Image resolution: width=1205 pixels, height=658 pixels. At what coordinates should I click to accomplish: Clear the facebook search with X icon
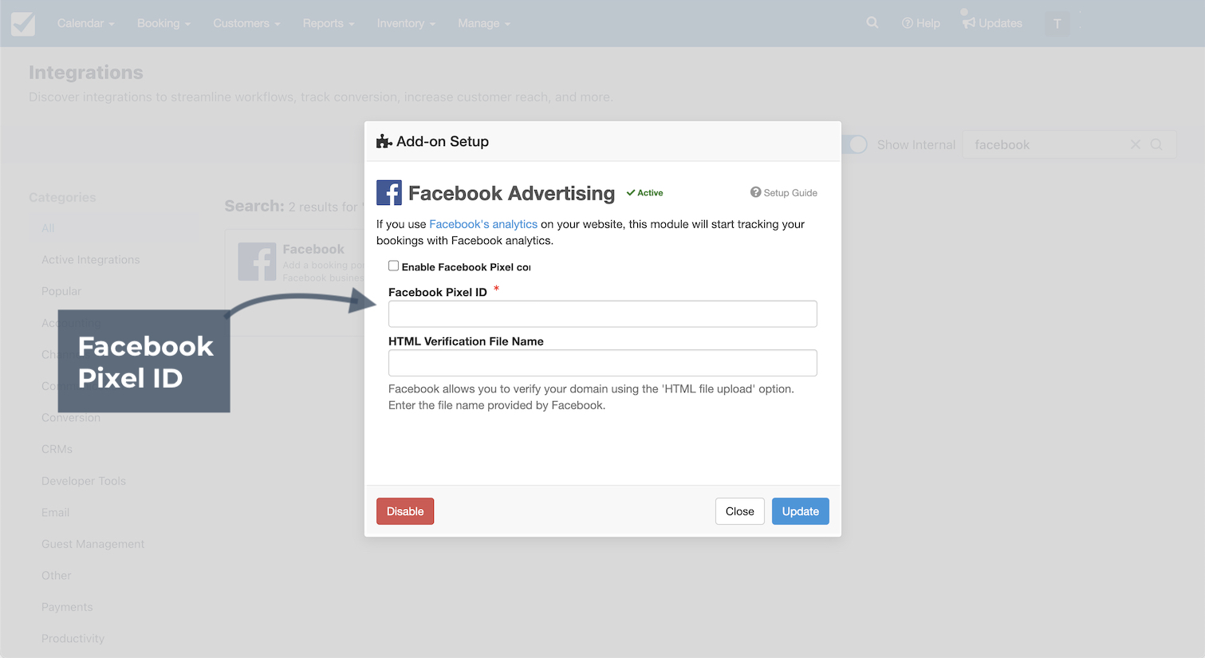pyautogui.click(x=1136, y=144)
